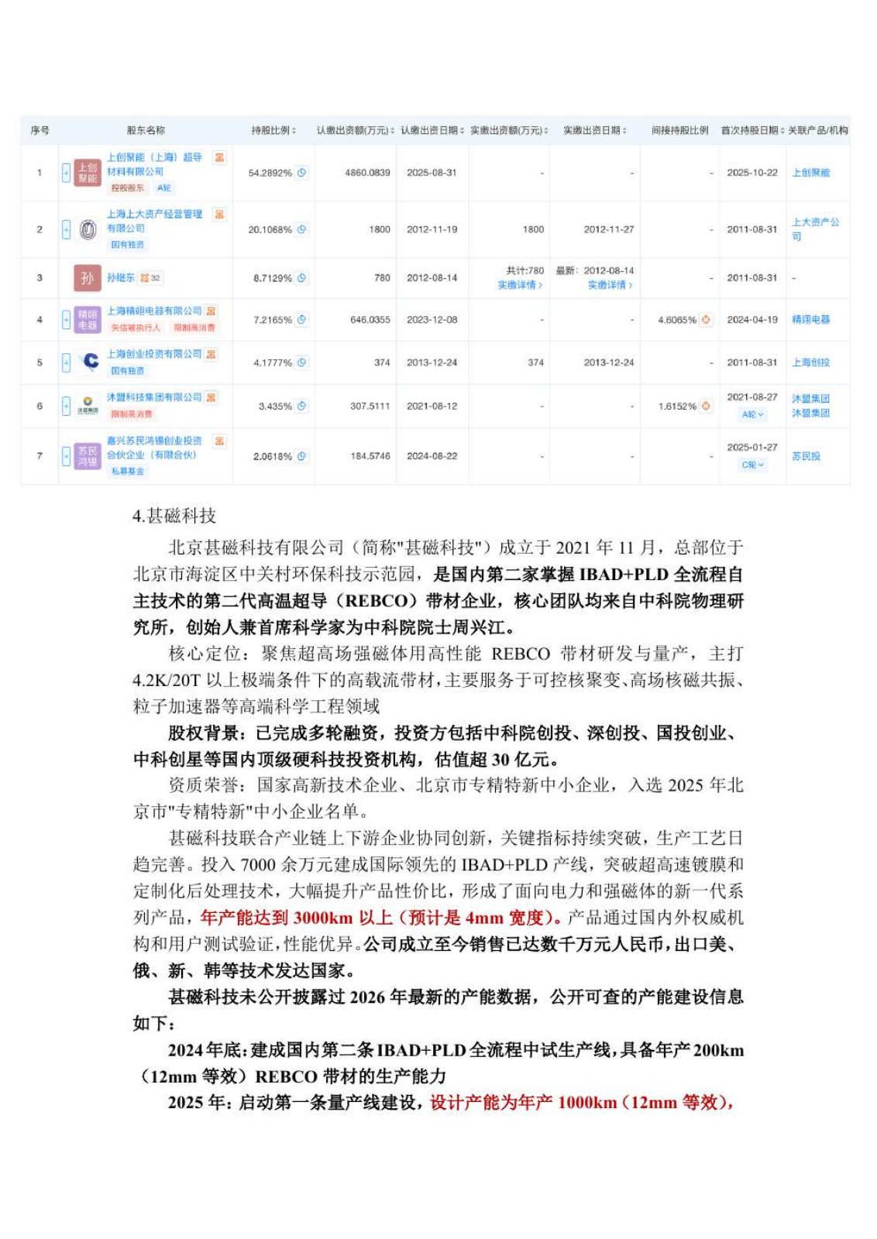Click the equity-structure icon beside 沐盟科技集团有限公司

click(212, 398)
